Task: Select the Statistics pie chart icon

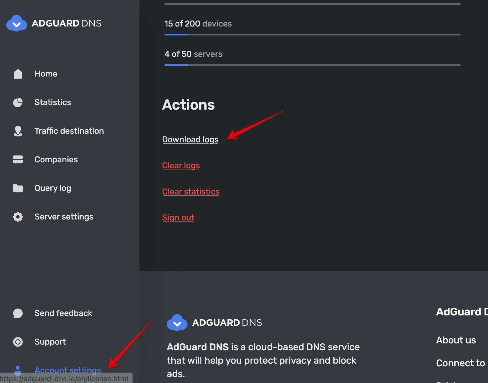Action: click(x=18, y=102)
